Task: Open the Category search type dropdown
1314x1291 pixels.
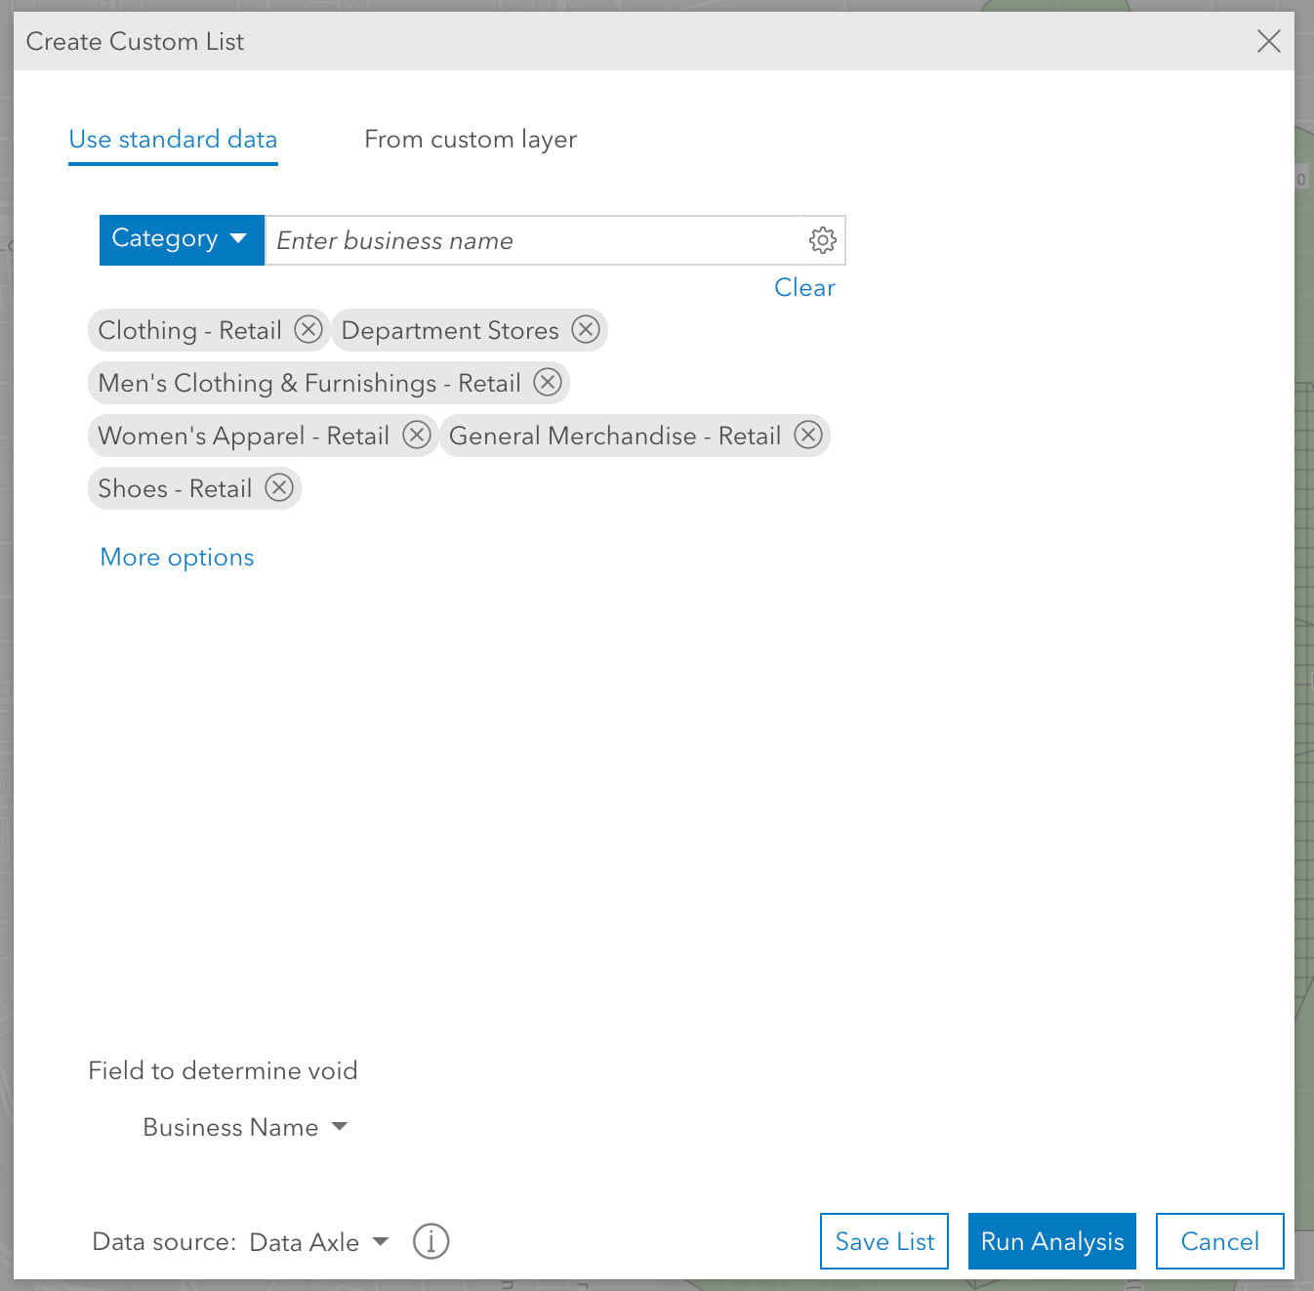Action: pyautogui.click(x=181, y=239)
